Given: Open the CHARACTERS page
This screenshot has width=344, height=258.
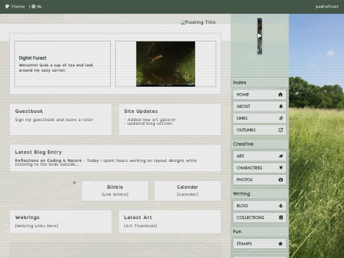Looking at the screenshot, I should click(x=259, y=168).
